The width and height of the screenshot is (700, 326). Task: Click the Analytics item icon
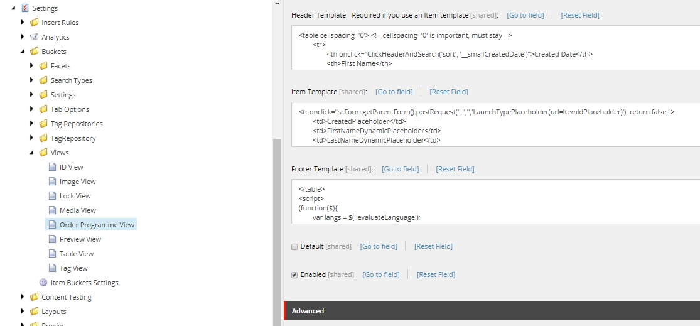tap(34, 37)
